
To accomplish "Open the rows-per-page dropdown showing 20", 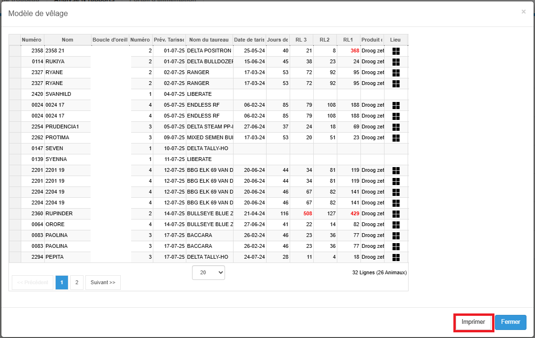I will click(x=209, y=272).
